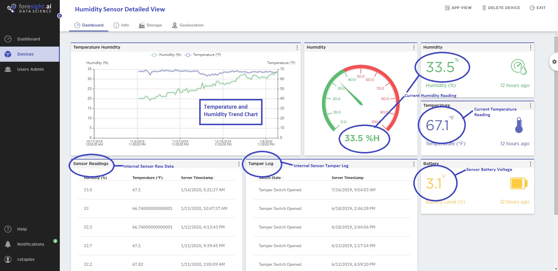Open Temperature Humidity chart options menu
Viewport: 558px width, 271px height.
[x=297, y=47]
